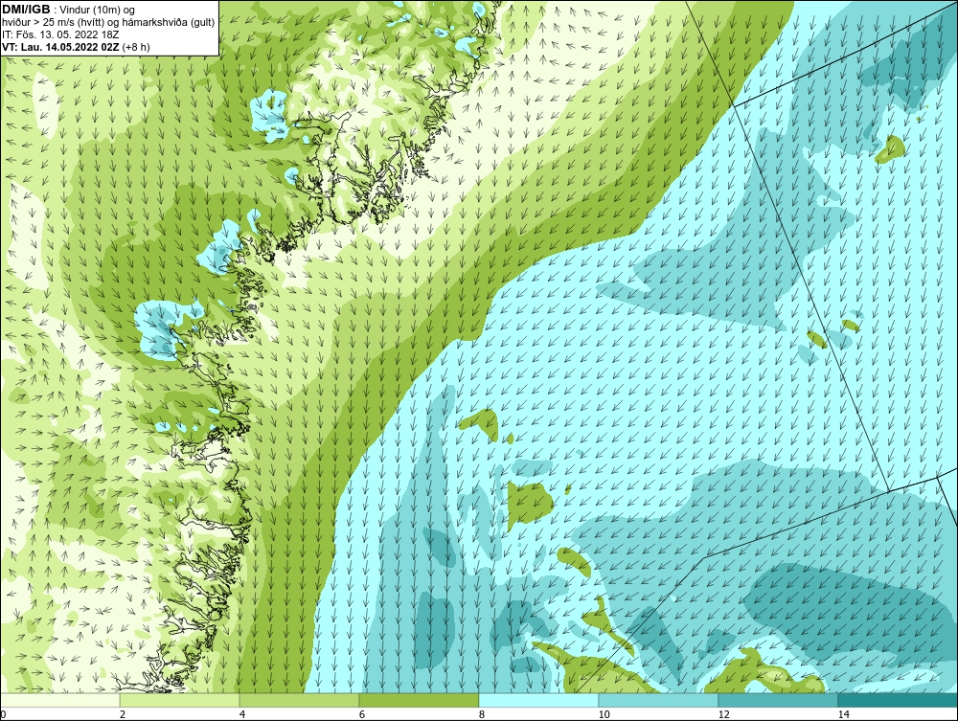Viewport: 958px width, 721px height.
Task: Click the darkest teal swatch above 14
Action: pos(899,700)
